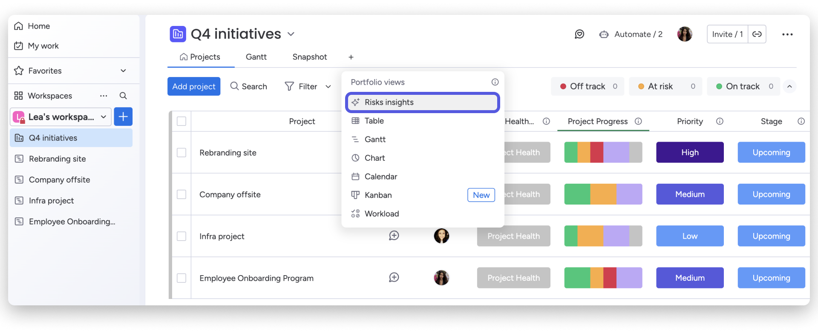Click the workspaces search magnifier icon

tap(123, 96)
